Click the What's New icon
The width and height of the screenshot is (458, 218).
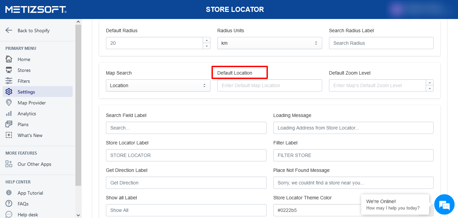9,135
